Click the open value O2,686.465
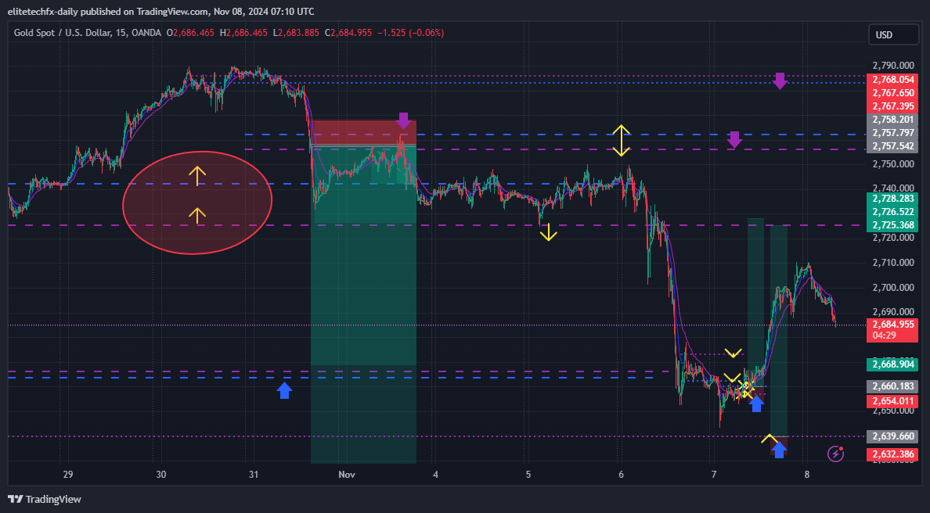 190,33
